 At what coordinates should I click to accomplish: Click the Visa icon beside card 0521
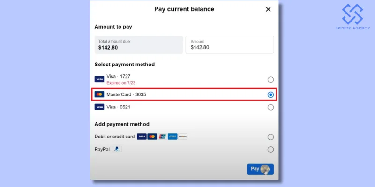click(99, 107)
